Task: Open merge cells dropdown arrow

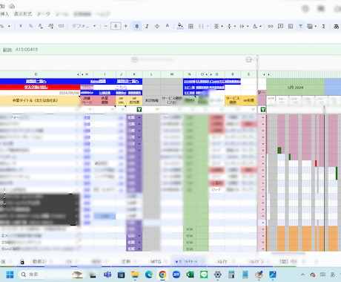Action: [x=208, y=26]
